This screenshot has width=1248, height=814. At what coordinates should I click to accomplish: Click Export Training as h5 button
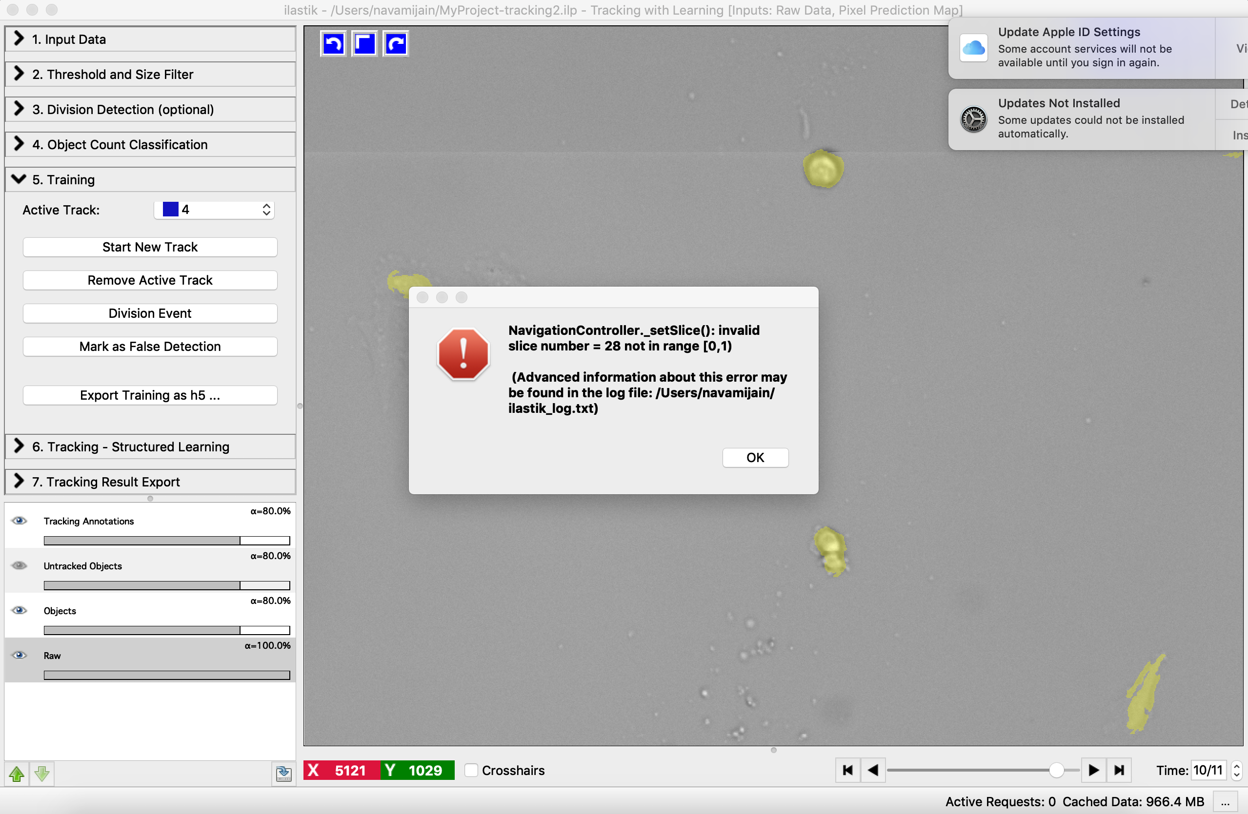(150, 395)
